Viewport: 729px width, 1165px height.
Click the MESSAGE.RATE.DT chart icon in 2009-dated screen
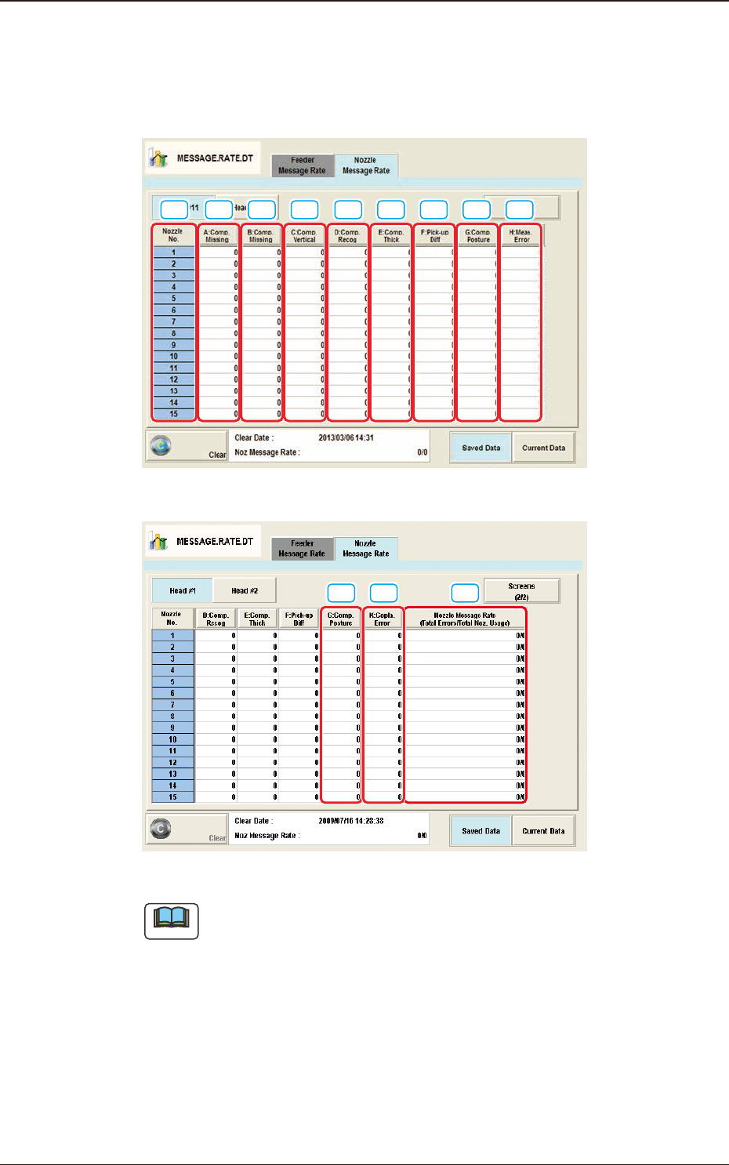click(159, 541)
